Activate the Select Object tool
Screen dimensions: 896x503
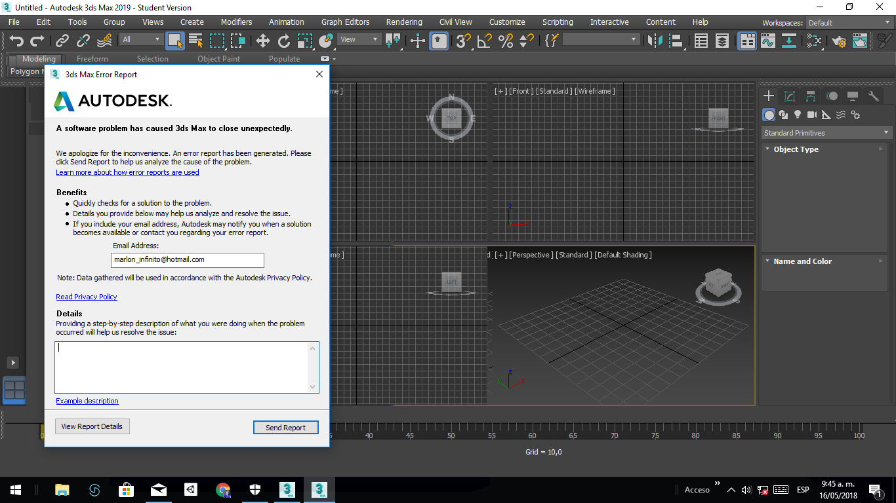[175, 41]
